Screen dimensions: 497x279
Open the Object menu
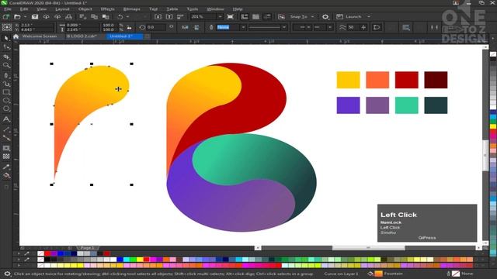(85, 9)
